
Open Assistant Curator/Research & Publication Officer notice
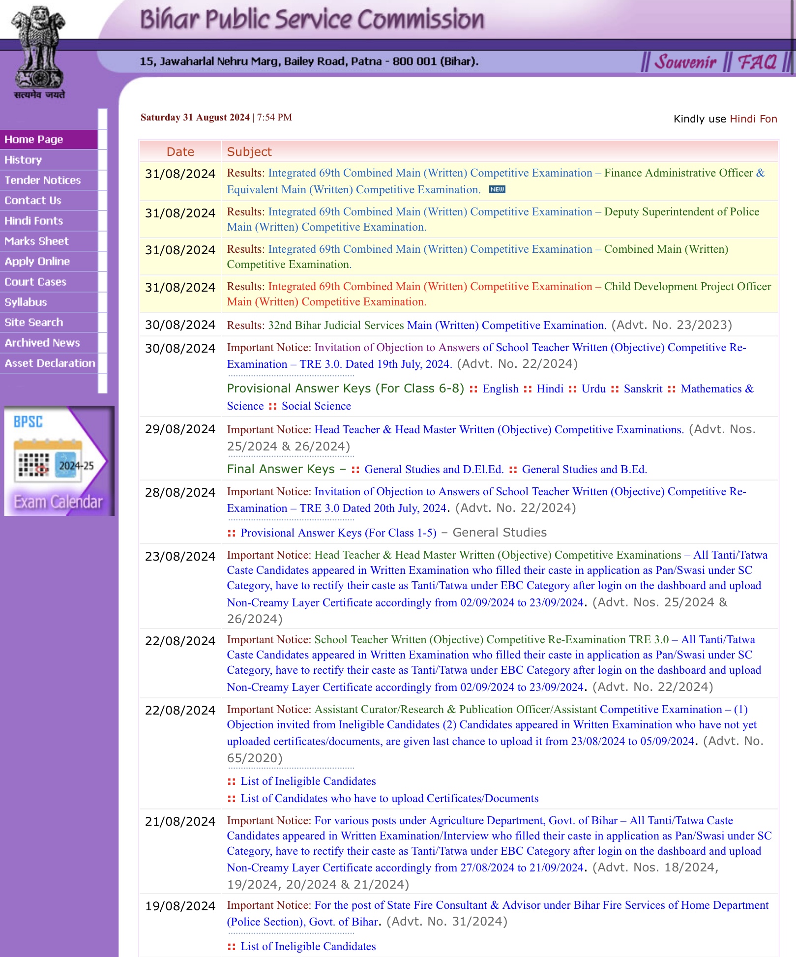(492, 725)
